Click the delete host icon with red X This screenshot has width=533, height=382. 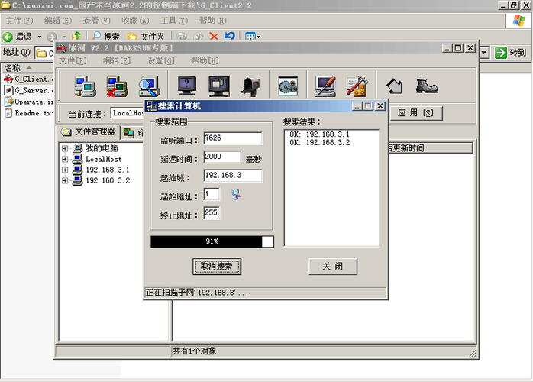[x=117, y=86]
